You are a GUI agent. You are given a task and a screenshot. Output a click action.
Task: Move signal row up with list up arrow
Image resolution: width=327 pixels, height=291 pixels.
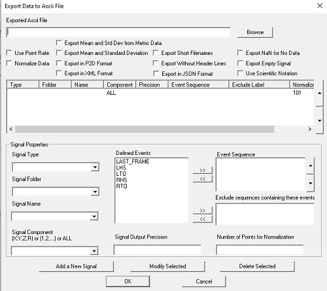coord(320,93)
